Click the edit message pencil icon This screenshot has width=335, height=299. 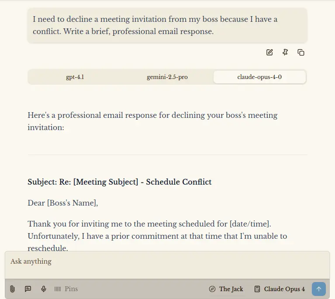(269, 52)
